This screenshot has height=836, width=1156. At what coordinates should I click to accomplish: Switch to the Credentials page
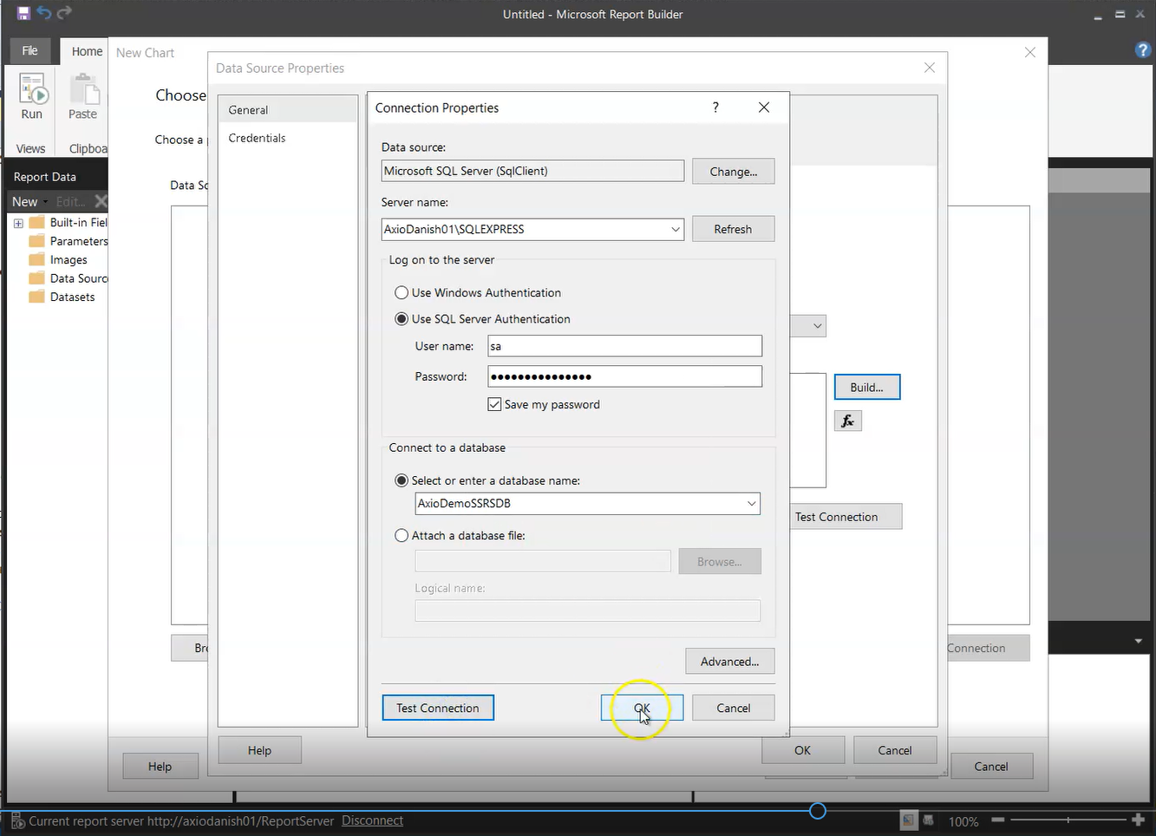(x=257, y=138)
